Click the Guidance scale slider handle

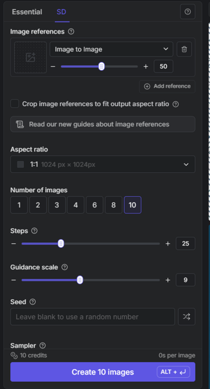(x=80, y=280)
